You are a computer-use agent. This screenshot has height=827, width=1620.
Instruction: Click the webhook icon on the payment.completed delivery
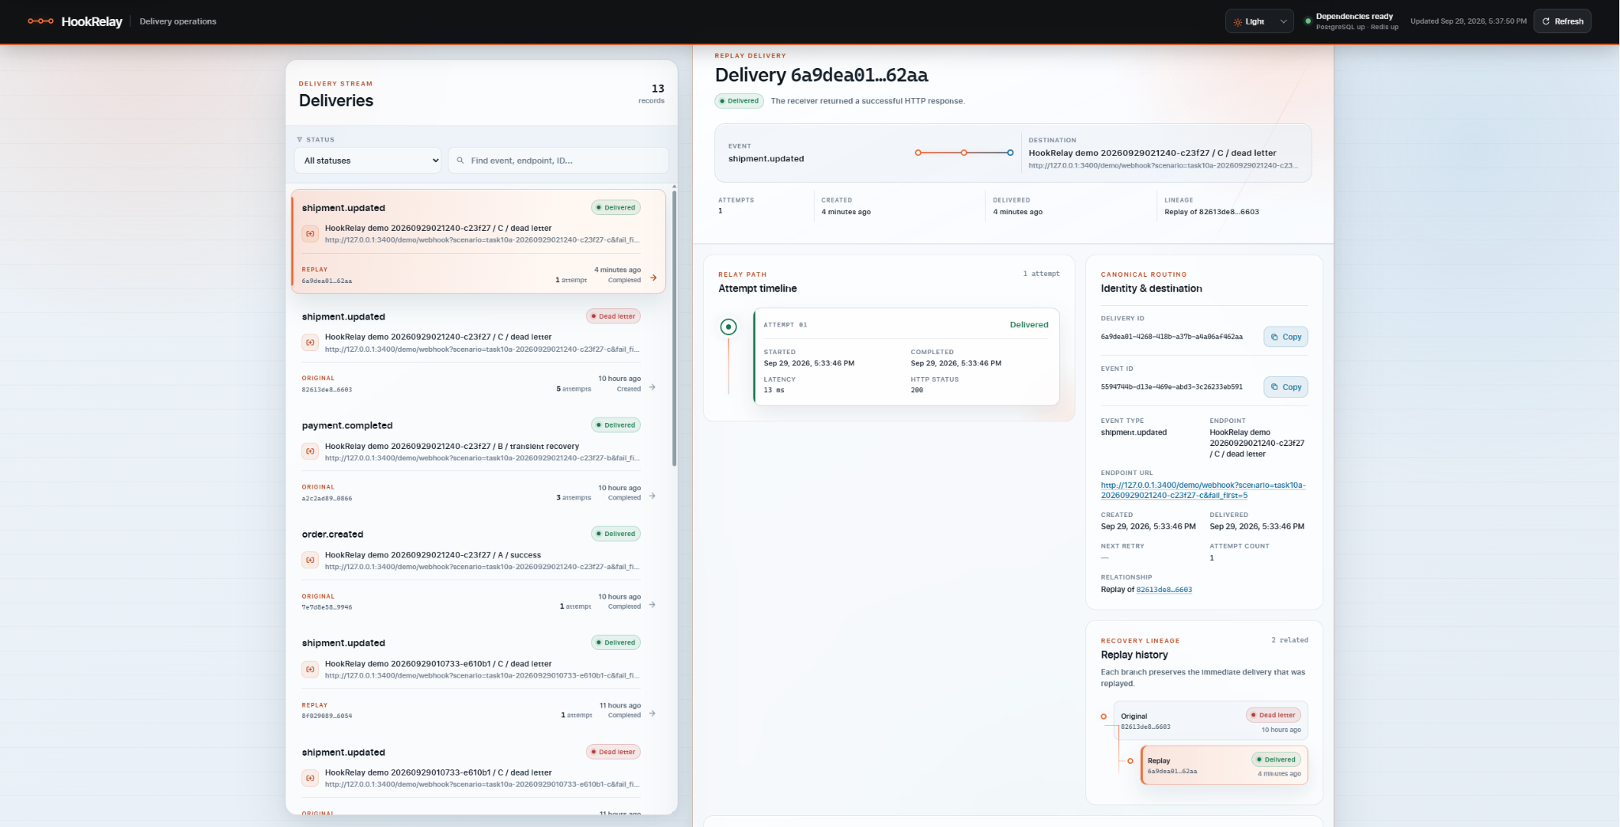pos(310,451)
